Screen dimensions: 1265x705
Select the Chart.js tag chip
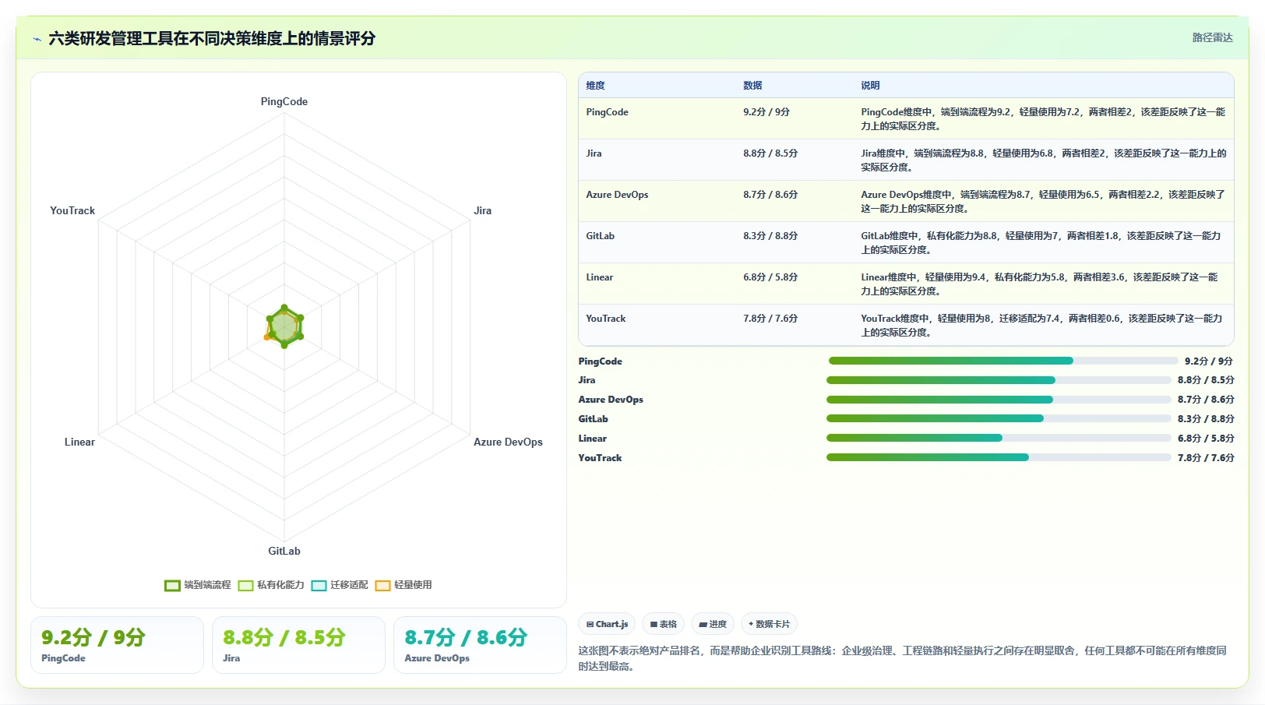click(607, 624)
